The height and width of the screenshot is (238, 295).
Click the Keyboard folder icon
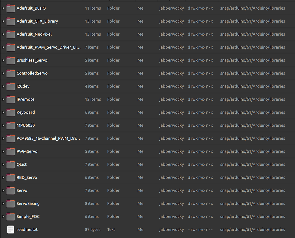[11, 113]
